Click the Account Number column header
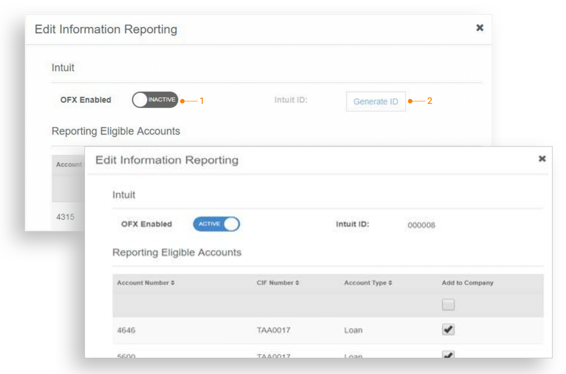The width and height of the screenshot is (566, 374). 143,283
